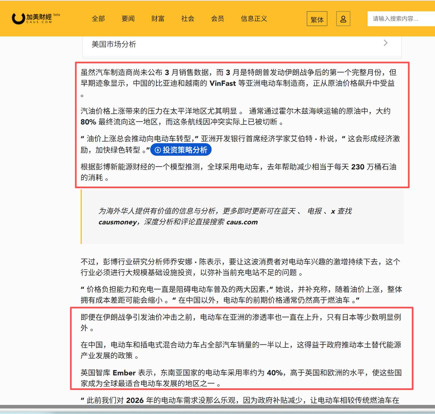This screenshot has height=414, width=435.
Task: Toggle 繁体 traditional Chinese display
Action: click(x=317, y=19)
